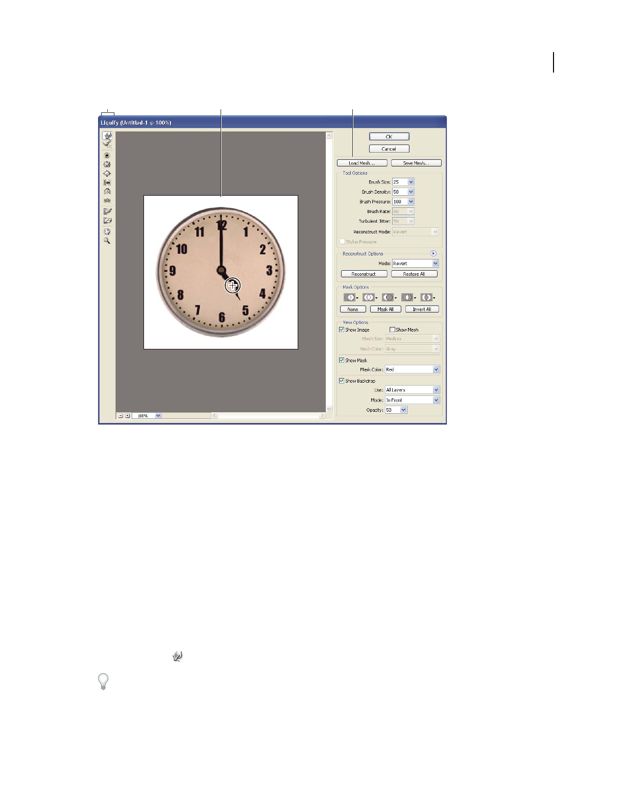This screenshot has height=800, width=625.
Task: Click the Brush Size value field
Action: (x=400, y=182)
